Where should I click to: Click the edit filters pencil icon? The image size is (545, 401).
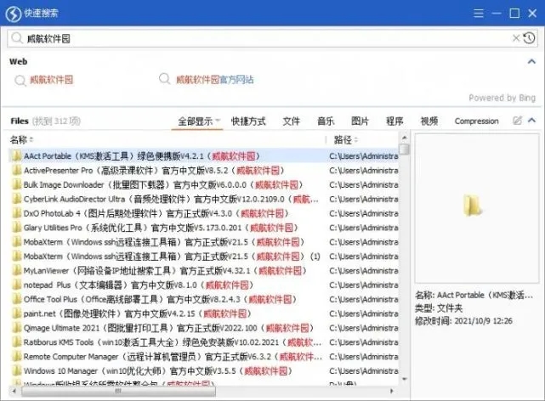[517, 121]
